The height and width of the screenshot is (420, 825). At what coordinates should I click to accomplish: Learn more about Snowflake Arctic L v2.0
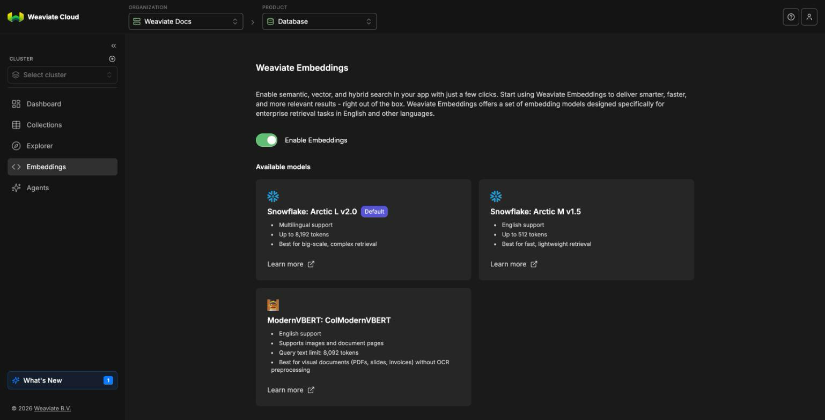(291, 264)
